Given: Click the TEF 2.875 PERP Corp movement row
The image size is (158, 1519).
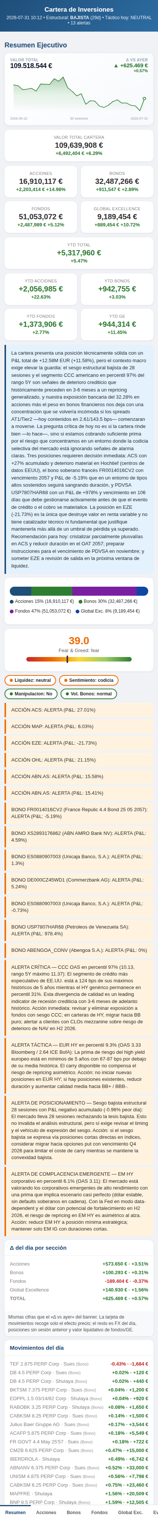Looking at the screenshot, I should [x=79, y=1376].
